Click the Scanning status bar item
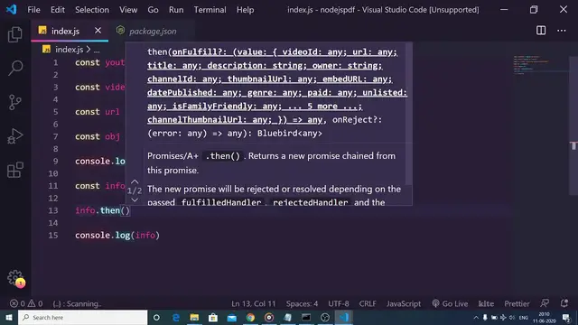Screen dimensions: 578x325 [77, 303]
